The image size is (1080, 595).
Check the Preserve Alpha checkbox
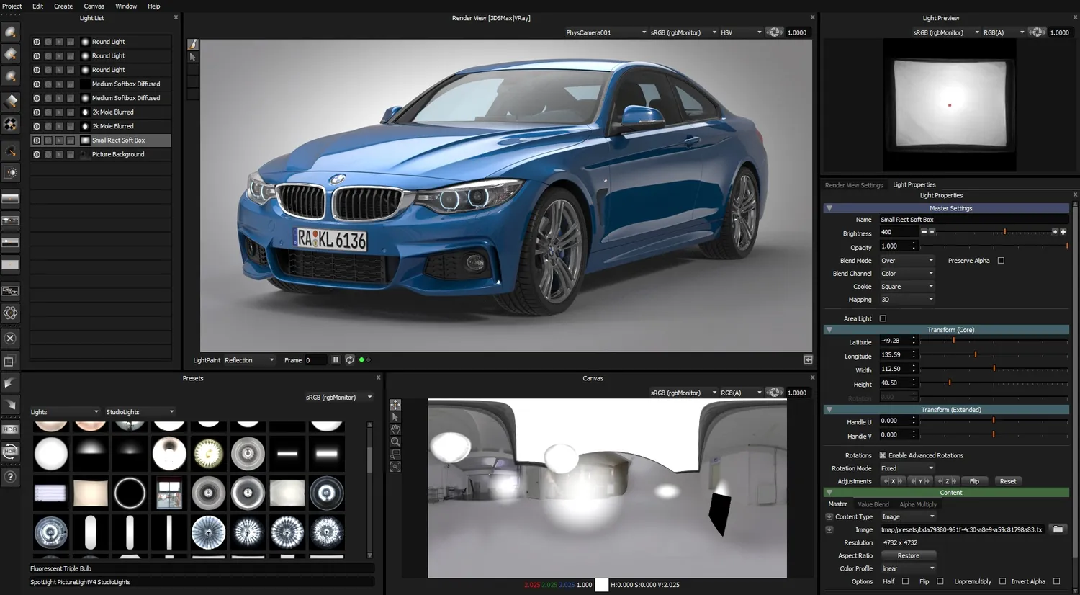[1001, 260]
